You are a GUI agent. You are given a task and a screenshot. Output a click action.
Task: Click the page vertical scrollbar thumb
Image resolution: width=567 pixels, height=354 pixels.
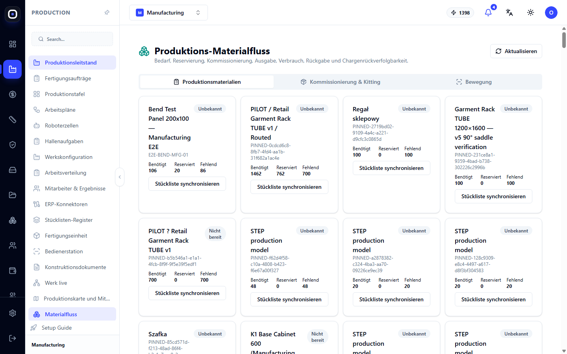pyautogui.click(x=564, y=39)
